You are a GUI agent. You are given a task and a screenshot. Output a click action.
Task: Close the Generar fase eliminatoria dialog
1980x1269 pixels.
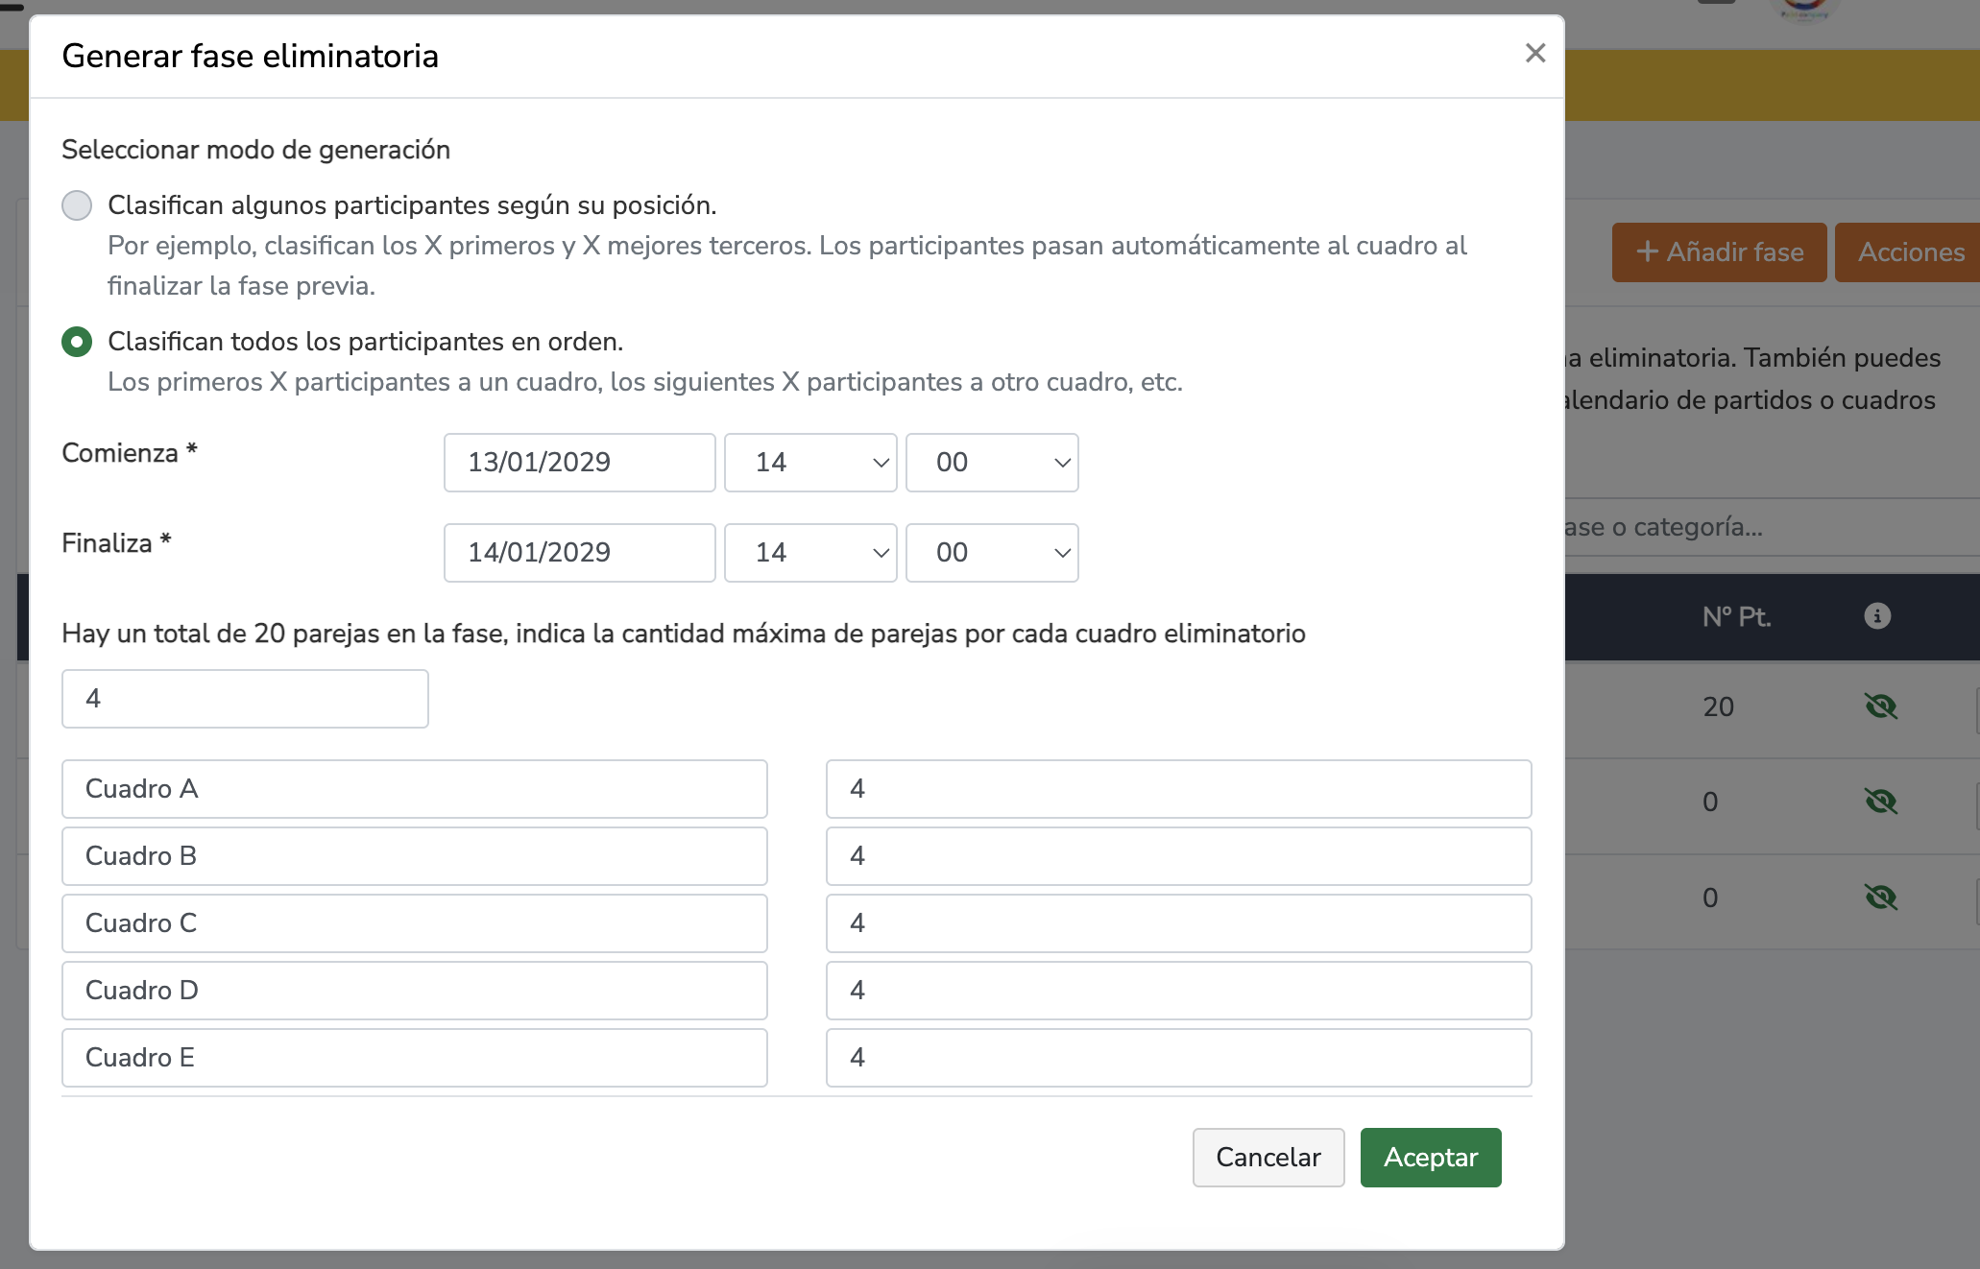(1534, 54)
